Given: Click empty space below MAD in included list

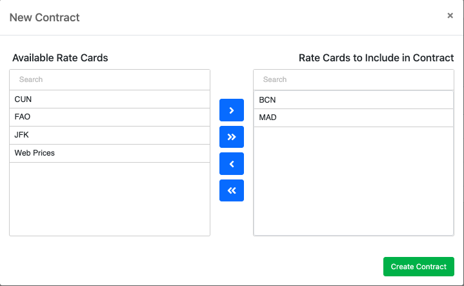Looking at the screenshot, I should coord(354,181).
